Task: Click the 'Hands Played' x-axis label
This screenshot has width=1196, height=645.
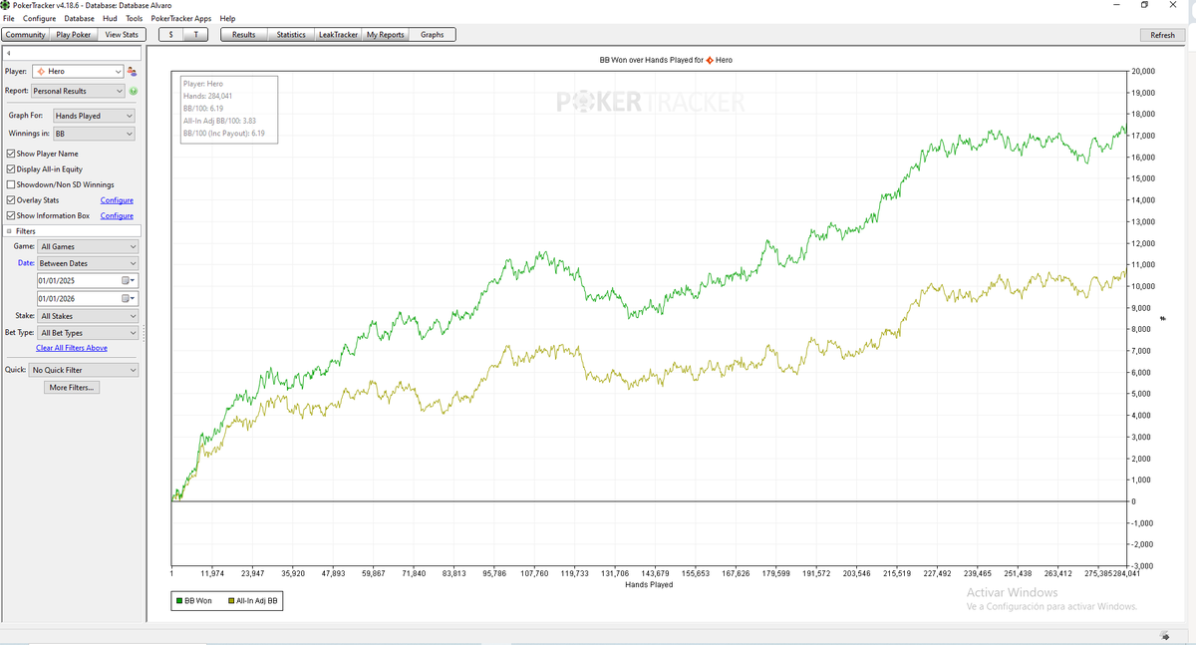Action: pos(649,585)
